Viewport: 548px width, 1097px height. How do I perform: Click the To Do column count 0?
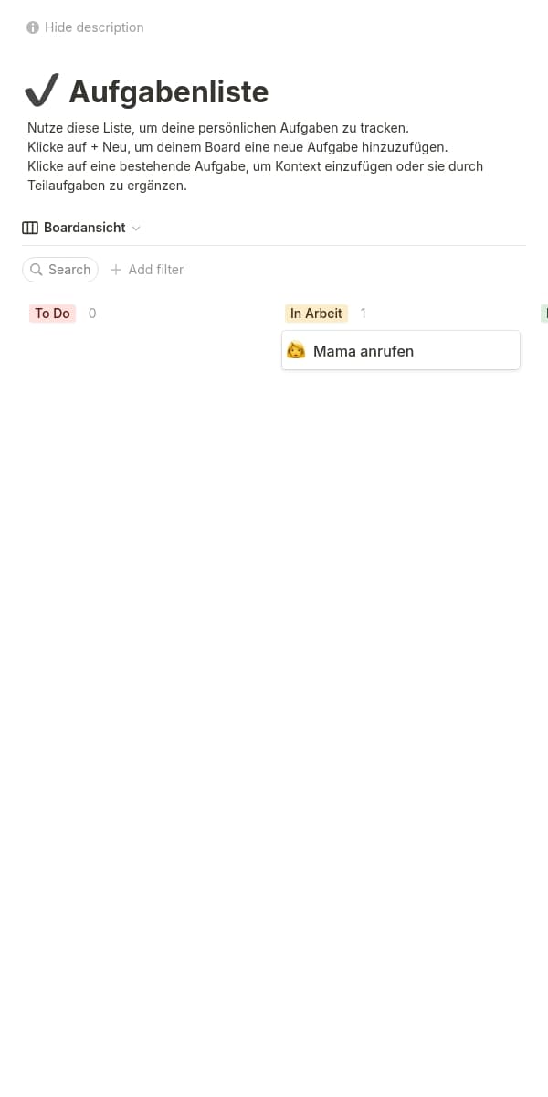[x=92, y=314]
